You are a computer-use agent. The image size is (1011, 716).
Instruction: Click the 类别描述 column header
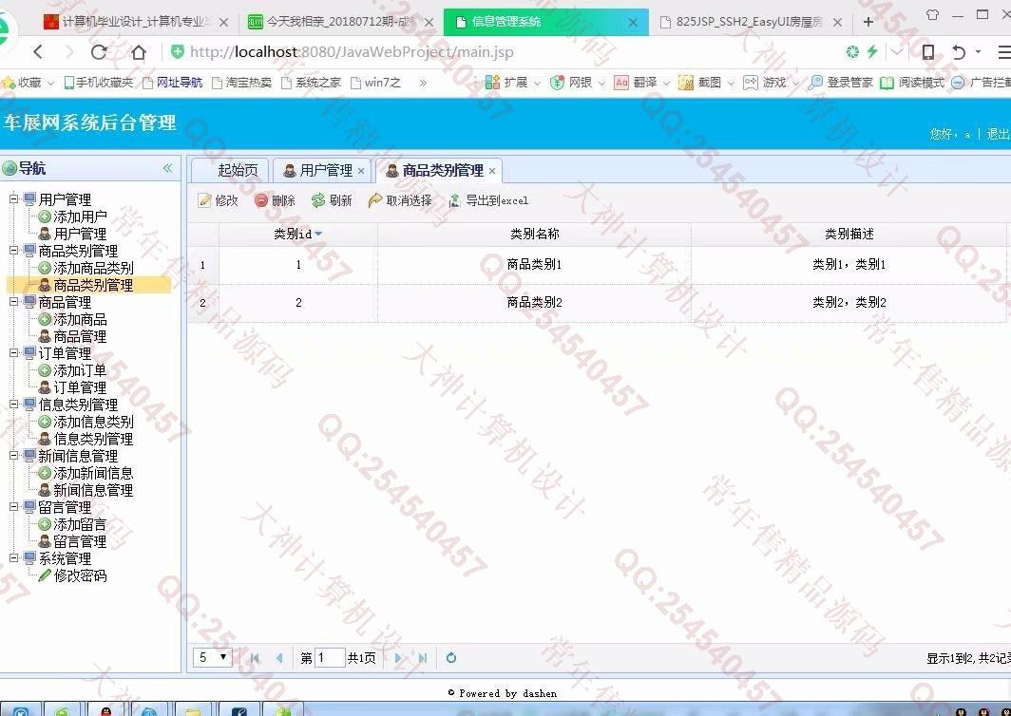coord(849,234)
